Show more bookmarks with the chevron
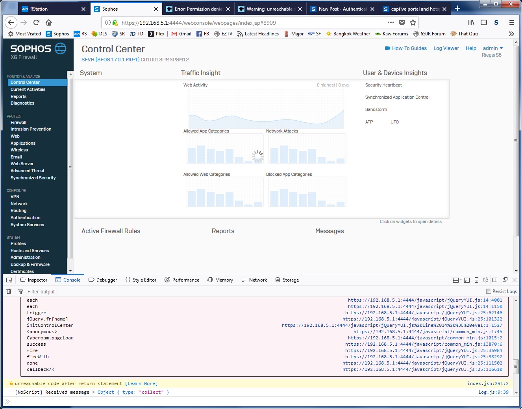The height and width of the screenshot is (409, 522). (511, 34)
